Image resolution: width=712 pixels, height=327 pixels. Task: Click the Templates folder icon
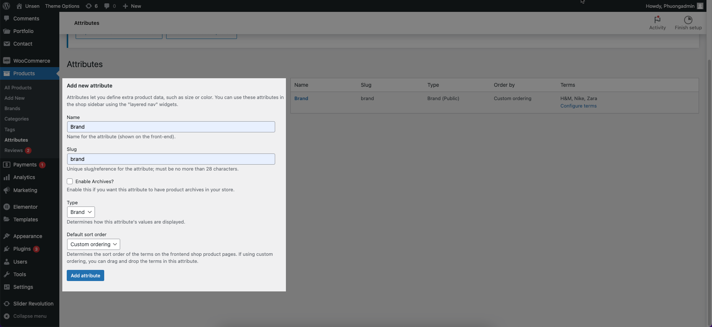coord(7,219)
